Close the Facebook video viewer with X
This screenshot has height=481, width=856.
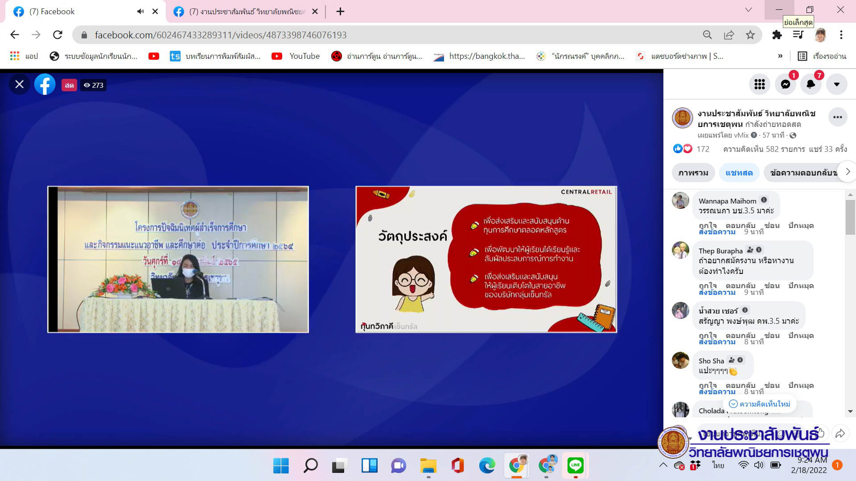click(19, 84)
